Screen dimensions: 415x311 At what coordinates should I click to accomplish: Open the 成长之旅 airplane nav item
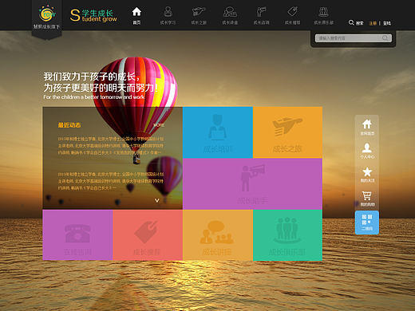click(199, 16)
